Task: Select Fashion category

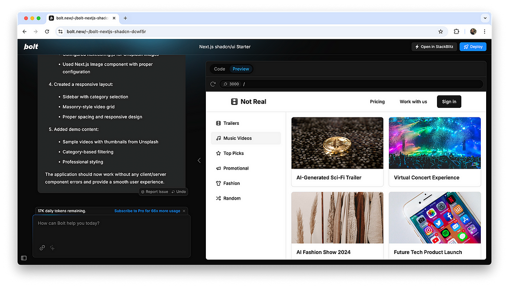Action: click(x=246, y=184)
